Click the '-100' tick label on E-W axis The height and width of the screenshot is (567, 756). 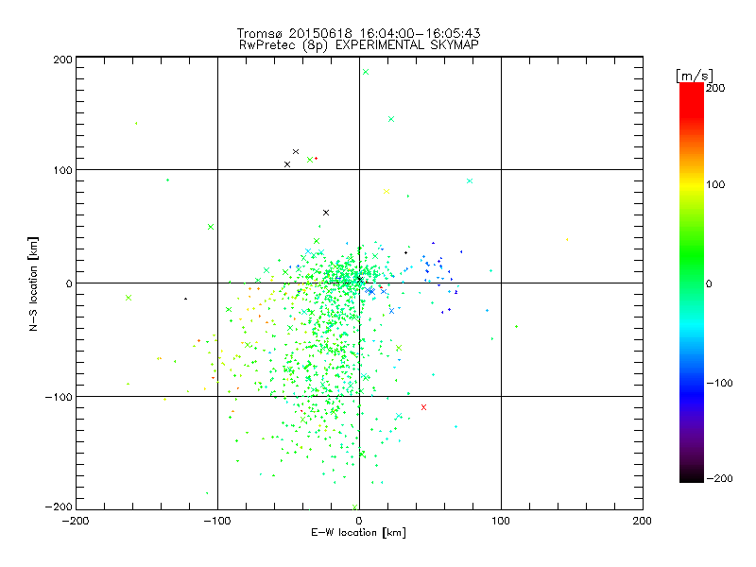pos(217,522)
